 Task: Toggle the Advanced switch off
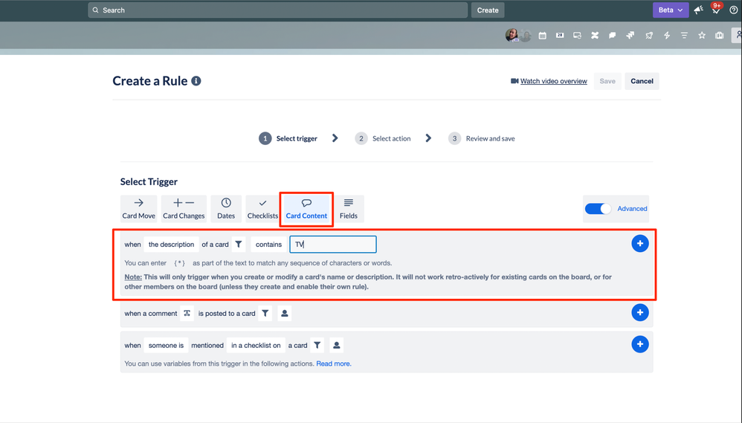[599, 209]
